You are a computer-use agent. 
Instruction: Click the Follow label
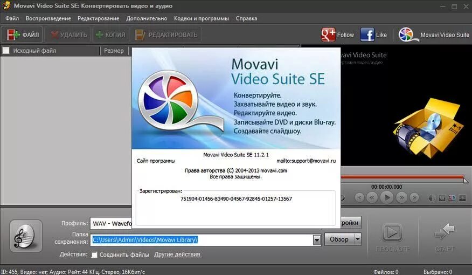[345, 35]
